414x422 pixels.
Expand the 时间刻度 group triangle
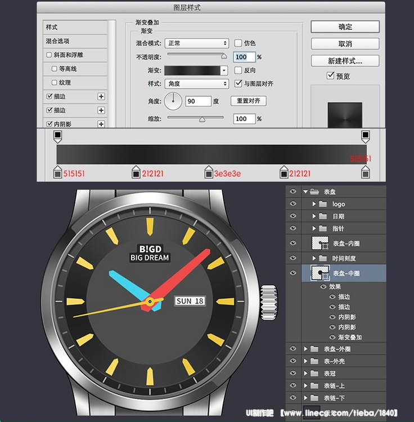[314, 258]
